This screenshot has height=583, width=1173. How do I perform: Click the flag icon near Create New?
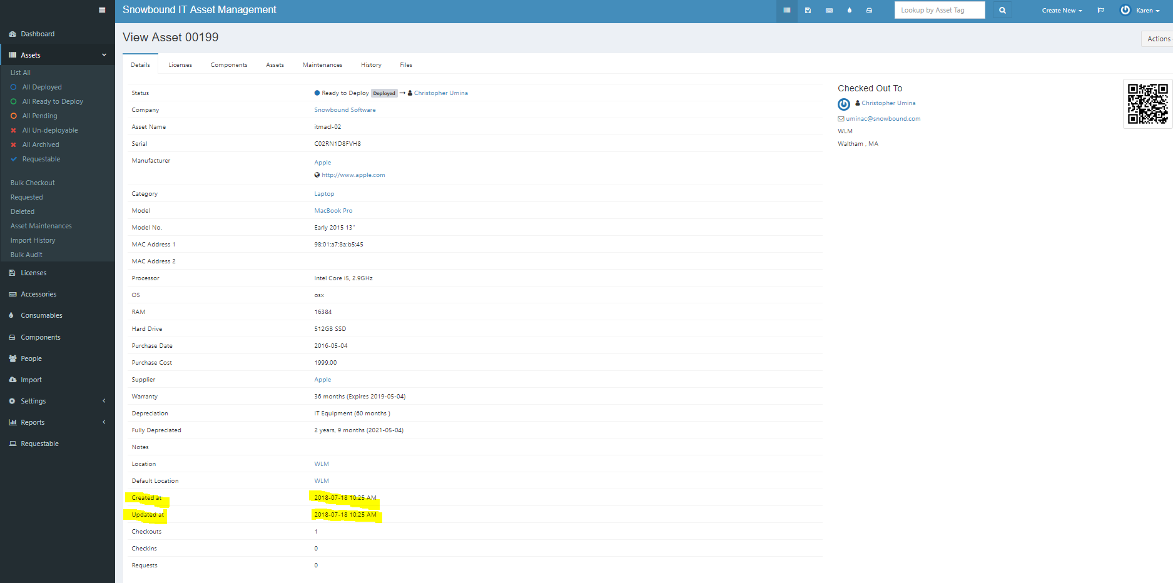click(1101, 10)
